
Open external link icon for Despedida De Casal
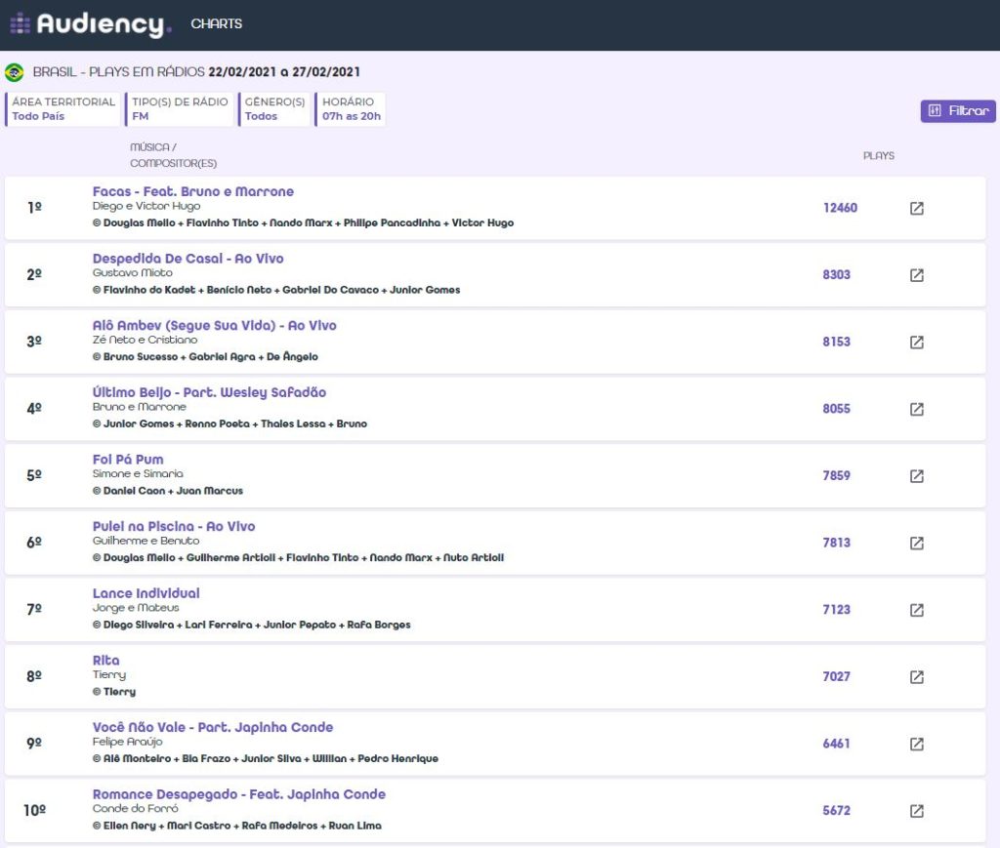click(x=916, y=275)
